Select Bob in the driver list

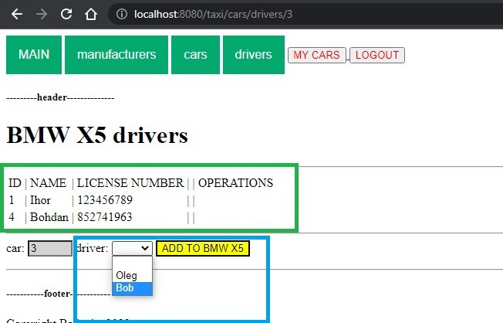tap(132, 288)
